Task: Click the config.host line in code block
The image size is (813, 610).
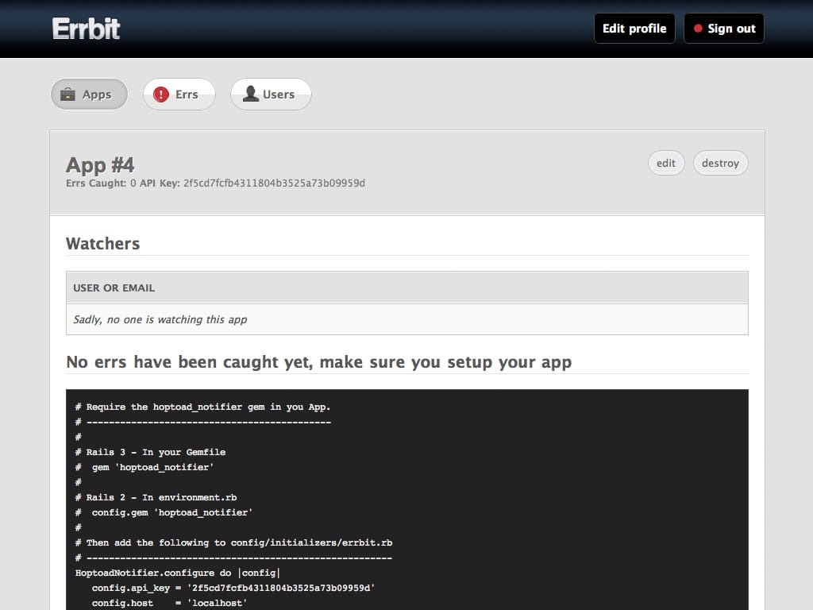Action: coord(169,603)
